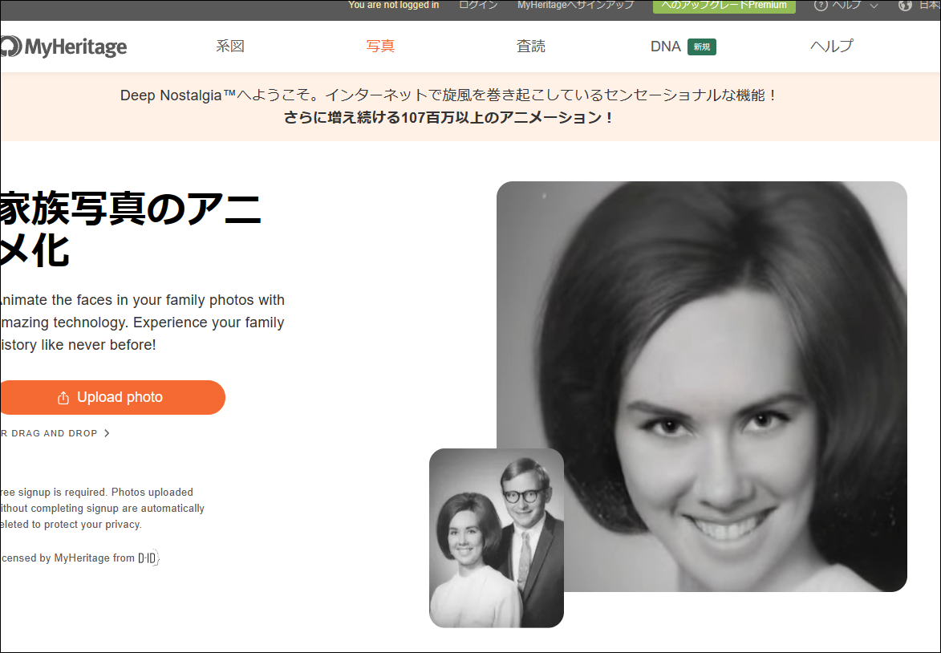The image size is (941, 653).
Task: Click the Deep Nostalgia welcome banner text
Action: 449,95
